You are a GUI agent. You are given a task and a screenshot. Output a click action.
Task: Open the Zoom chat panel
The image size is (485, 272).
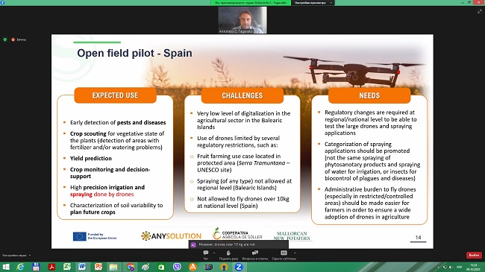pos(206,255)
